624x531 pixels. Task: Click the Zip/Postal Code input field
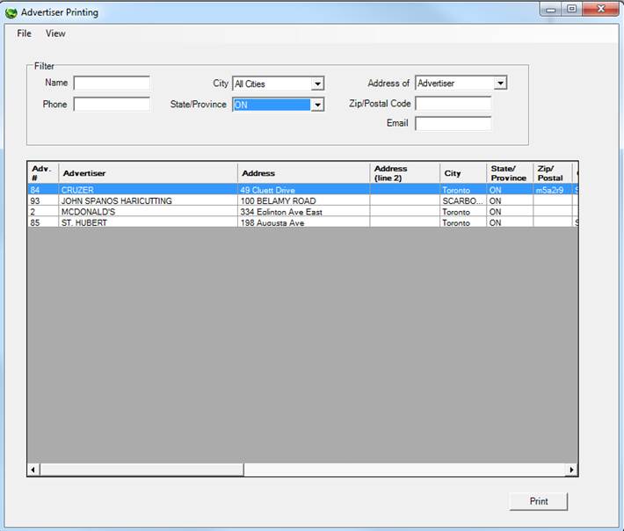(453, 104)
